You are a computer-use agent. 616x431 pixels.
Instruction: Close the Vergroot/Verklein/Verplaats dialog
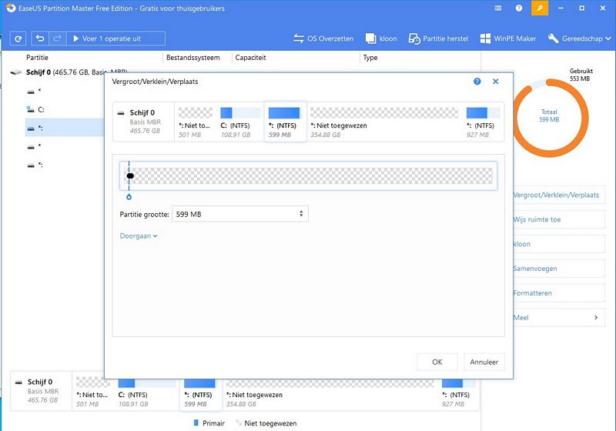pyautogui.click(x=495, y=82)
